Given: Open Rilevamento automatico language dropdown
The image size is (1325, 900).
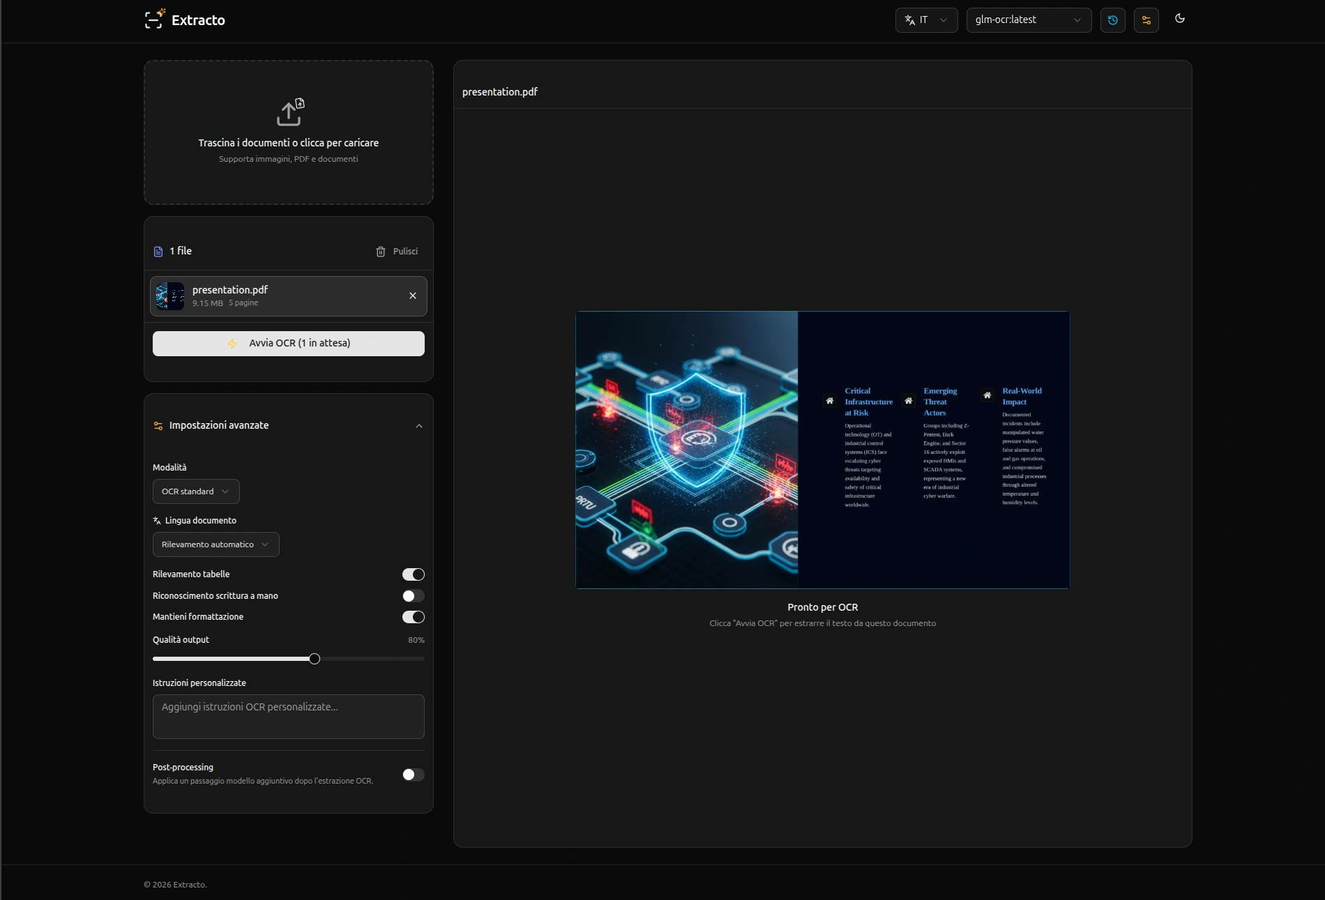Looking at the screenshot, I should [x=215, y=544].
